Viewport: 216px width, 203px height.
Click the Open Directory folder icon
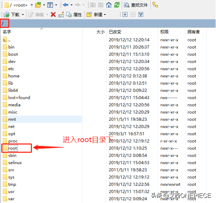click(38, 5)
